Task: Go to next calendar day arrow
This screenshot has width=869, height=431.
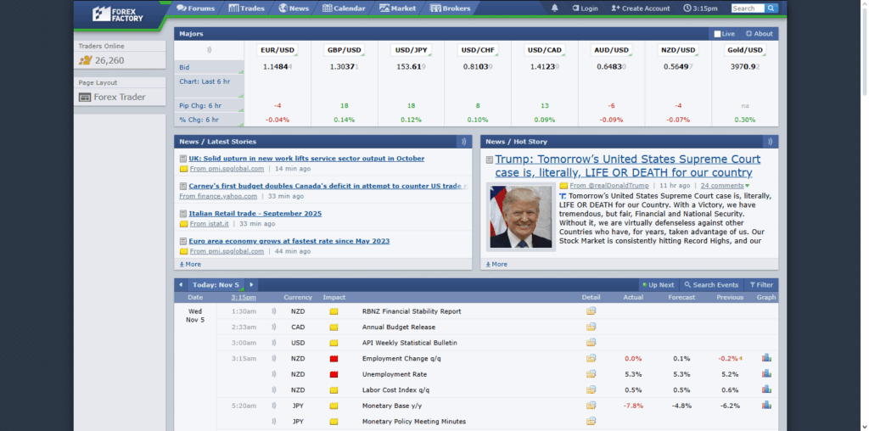Action: 251,285
